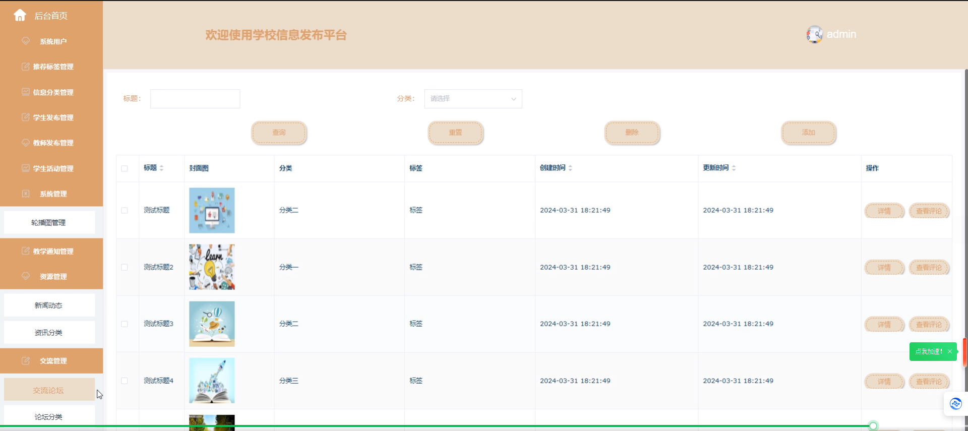Open the 分类 请选择 dropdown
Viewport: 968px width, 431px height.
coord(473,99)
